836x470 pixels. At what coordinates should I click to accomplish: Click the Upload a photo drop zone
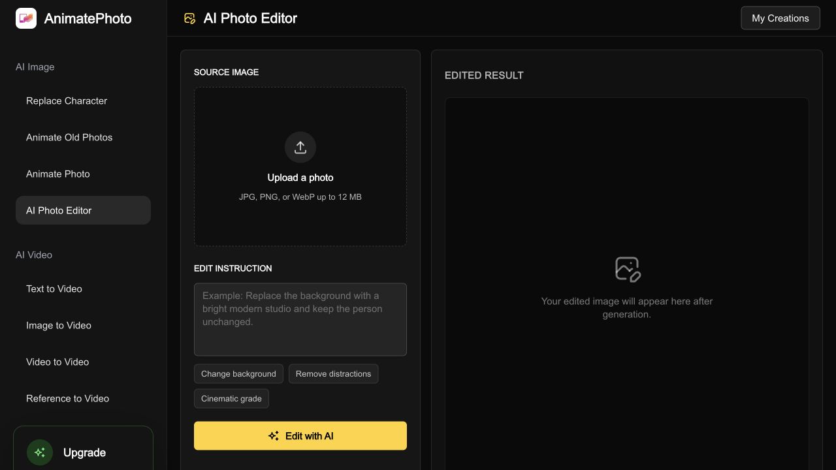click(x=300, y=167)
